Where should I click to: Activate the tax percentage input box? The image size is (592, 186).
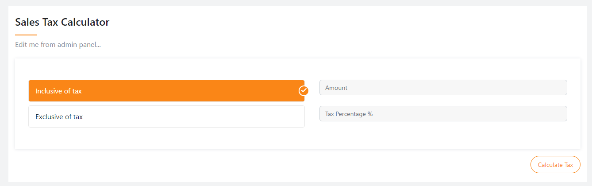click(443, 114)
